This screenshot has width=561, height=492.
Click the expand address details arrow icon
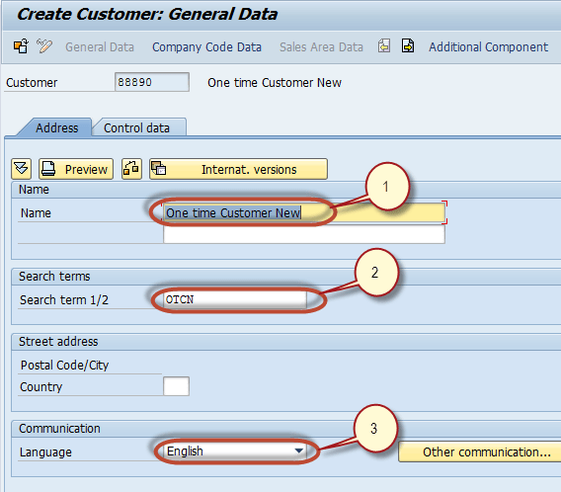pos(21,169)
